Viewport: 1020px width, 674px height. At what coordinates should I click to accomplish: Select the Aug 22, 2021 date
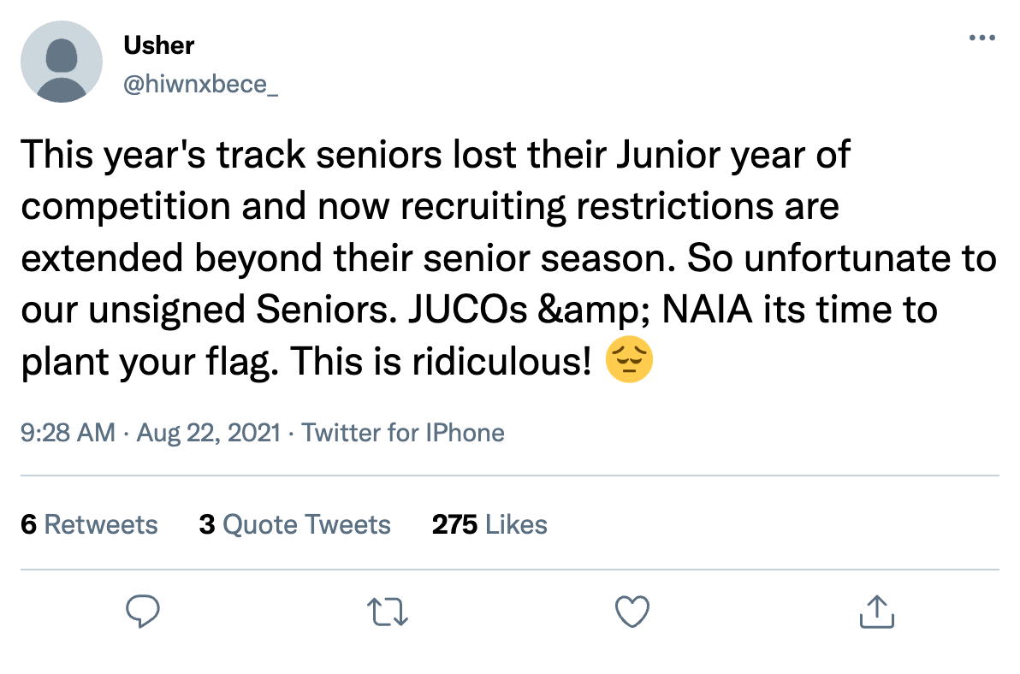[x=208, y=433]
